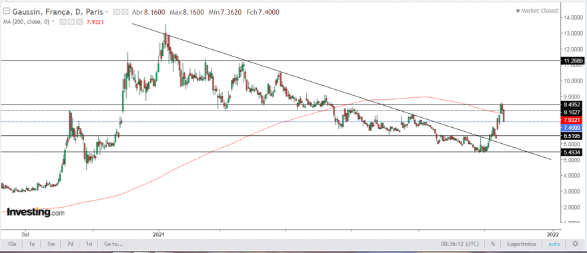Toggle MA 200 indicator visibility

click(x=63, y=22)
